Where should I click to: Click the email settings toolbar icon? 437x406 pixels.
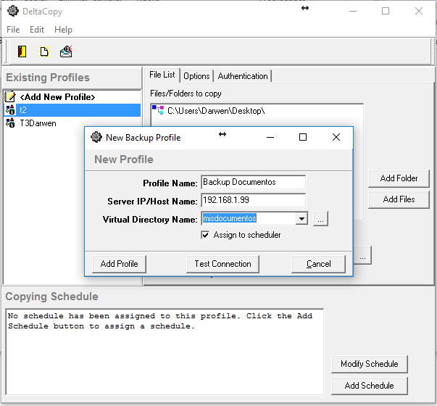pos(66,51)
